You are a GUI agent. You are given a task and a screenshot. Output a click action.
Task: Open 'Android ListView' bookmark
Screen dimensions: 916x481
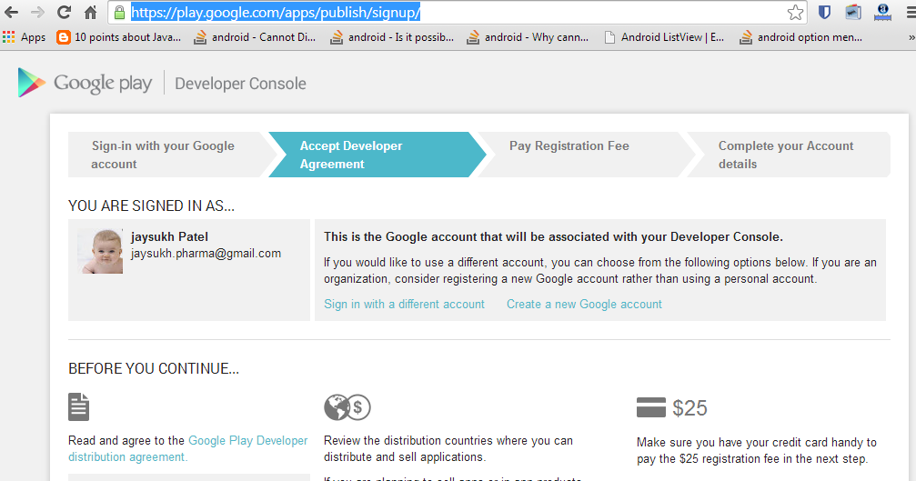point(664,37)
